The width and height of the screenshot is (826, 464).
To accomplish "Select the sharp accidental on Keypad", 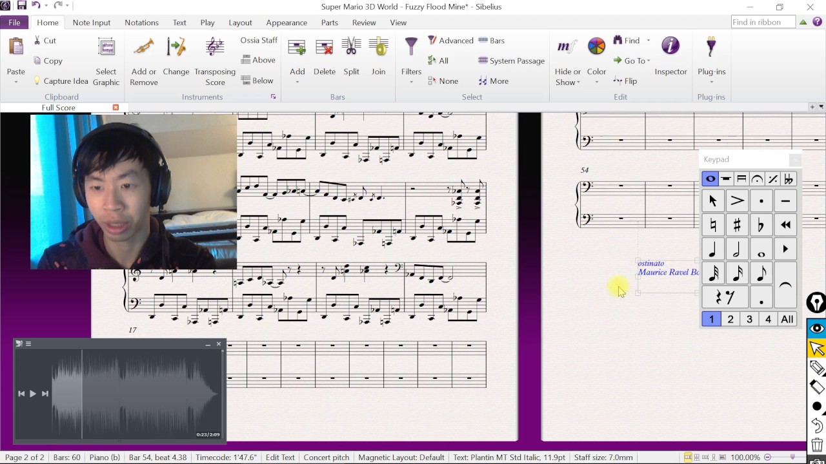I will (x=737, y=225).
